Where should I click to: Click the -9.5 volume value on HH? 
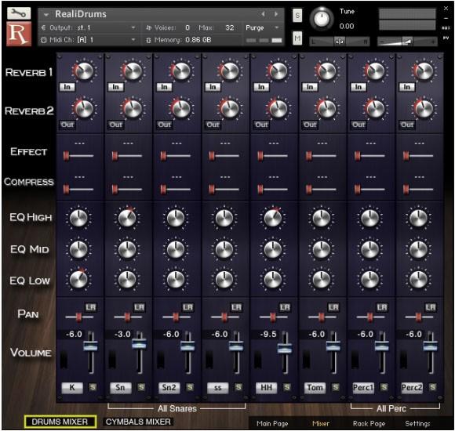(268, 335)
